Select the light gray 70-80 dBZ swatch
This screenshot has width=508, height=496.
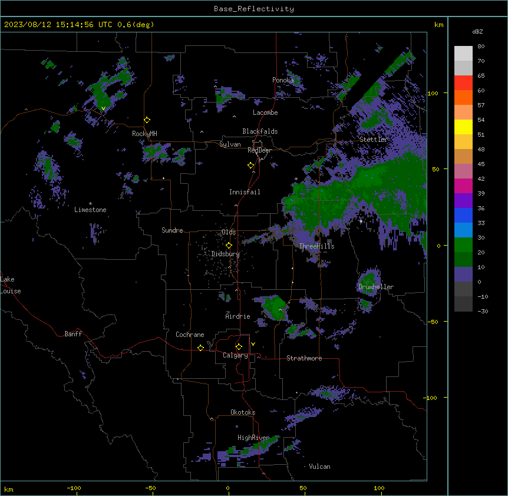463,53
